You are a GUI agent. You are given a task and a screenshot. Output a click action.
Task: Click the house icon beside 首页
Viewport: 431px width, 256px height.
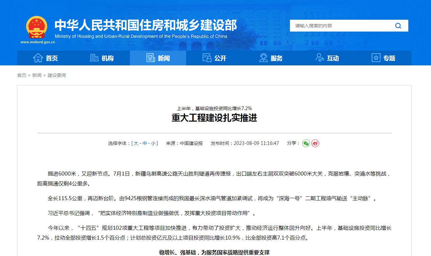click(x=38, y=58)
